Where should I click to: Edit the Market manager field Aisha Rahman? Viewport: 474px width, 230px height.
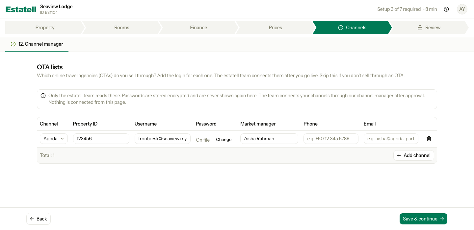point(269,139)
